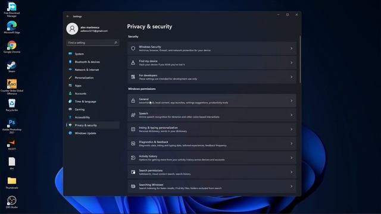Click the For developers tools icon
381x214 pixels.
click(133, 77)
